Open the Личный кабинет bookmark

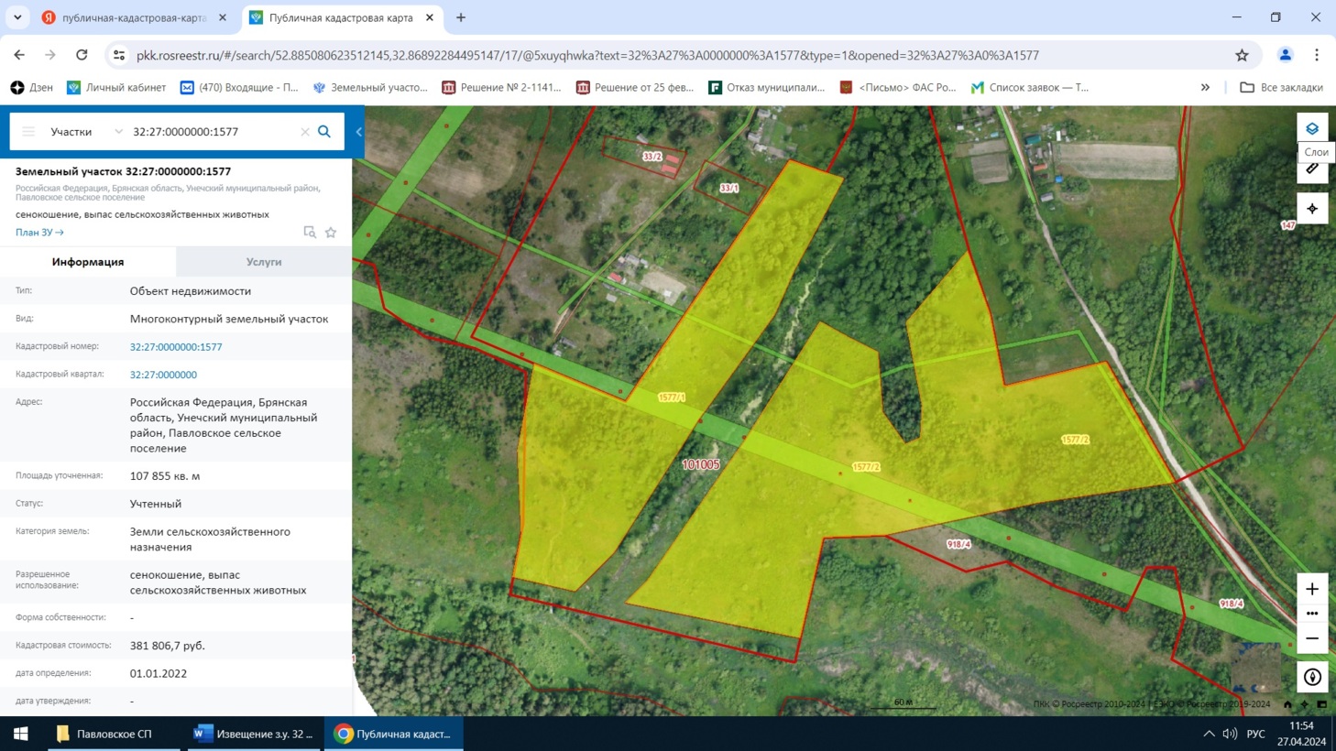click(x=116, y=88)
